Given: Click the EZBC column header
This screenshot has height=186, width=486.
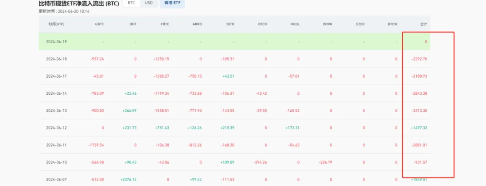Looking at the screenshot, I should 360,24.
